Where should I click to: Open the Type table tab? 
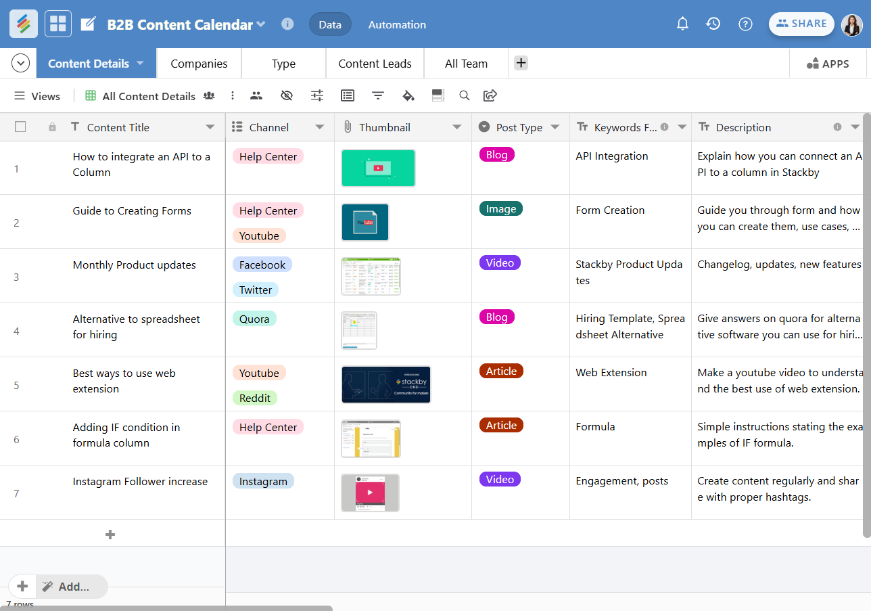click(x=283, y=64)
